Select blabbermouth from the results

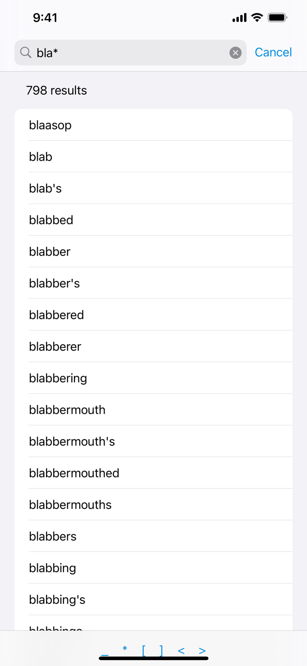[x=67, y=410]
